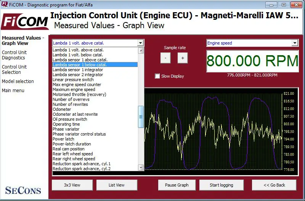
Task: Click the FiCOM logo in header
Action: tap(25, 22)
